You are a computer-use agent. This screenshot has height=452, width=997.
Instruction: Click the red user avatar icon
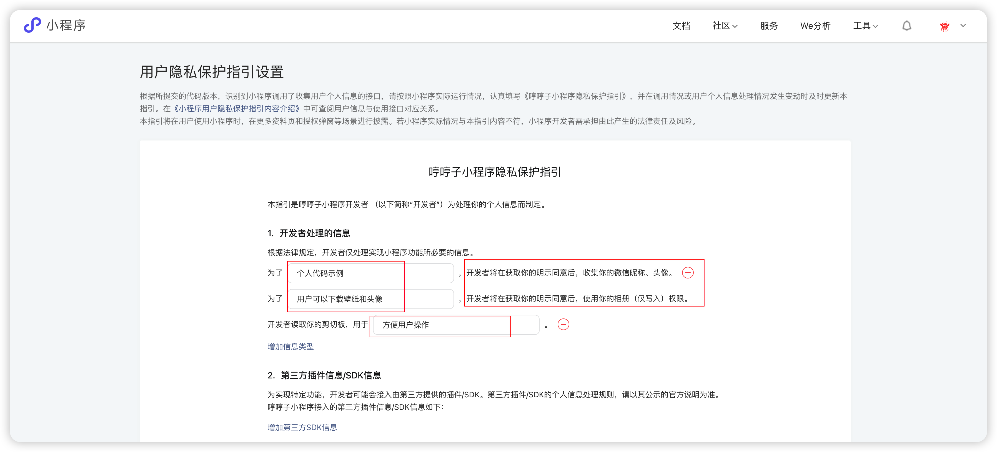(944, 26)
